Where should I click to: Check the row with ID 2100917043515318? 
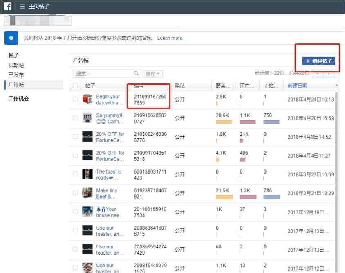[x=75, y=156]
